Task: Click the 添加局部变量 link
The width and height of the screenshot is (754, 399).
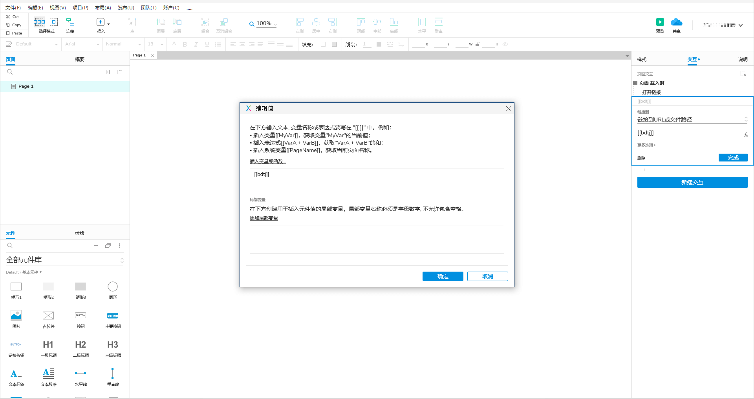Action: [264, 218]
